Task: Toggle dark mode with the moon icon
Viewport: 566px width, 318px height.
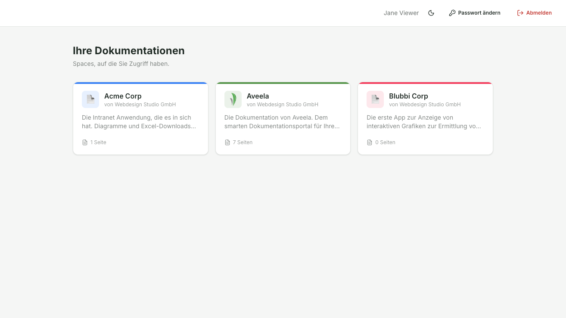Action: 431,13
